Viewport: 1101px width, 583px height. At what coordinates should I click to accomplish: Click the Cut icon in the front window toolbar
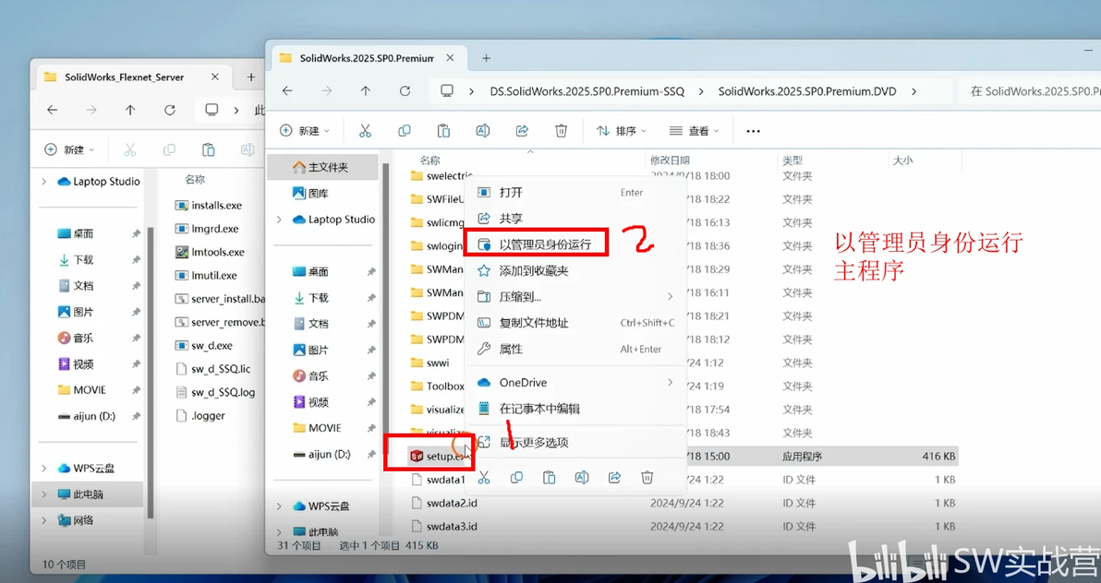365,130
